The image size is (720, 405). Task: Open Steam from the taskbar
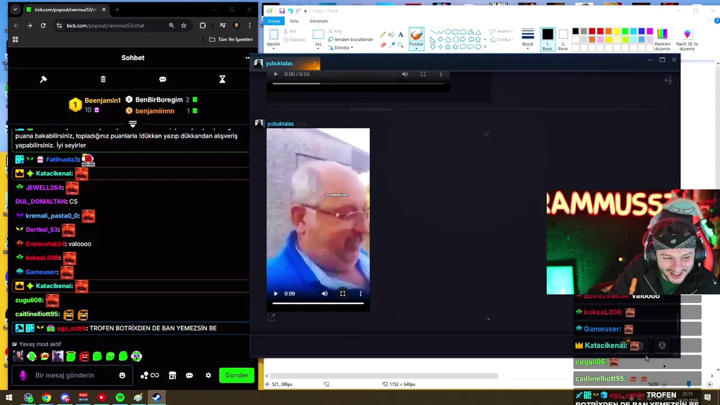pos(156,398)
